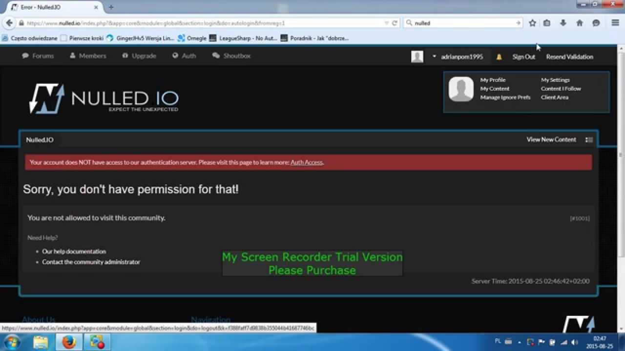Open the Omegle bookmark
This screenshot has width=625, height=351.
192,38
